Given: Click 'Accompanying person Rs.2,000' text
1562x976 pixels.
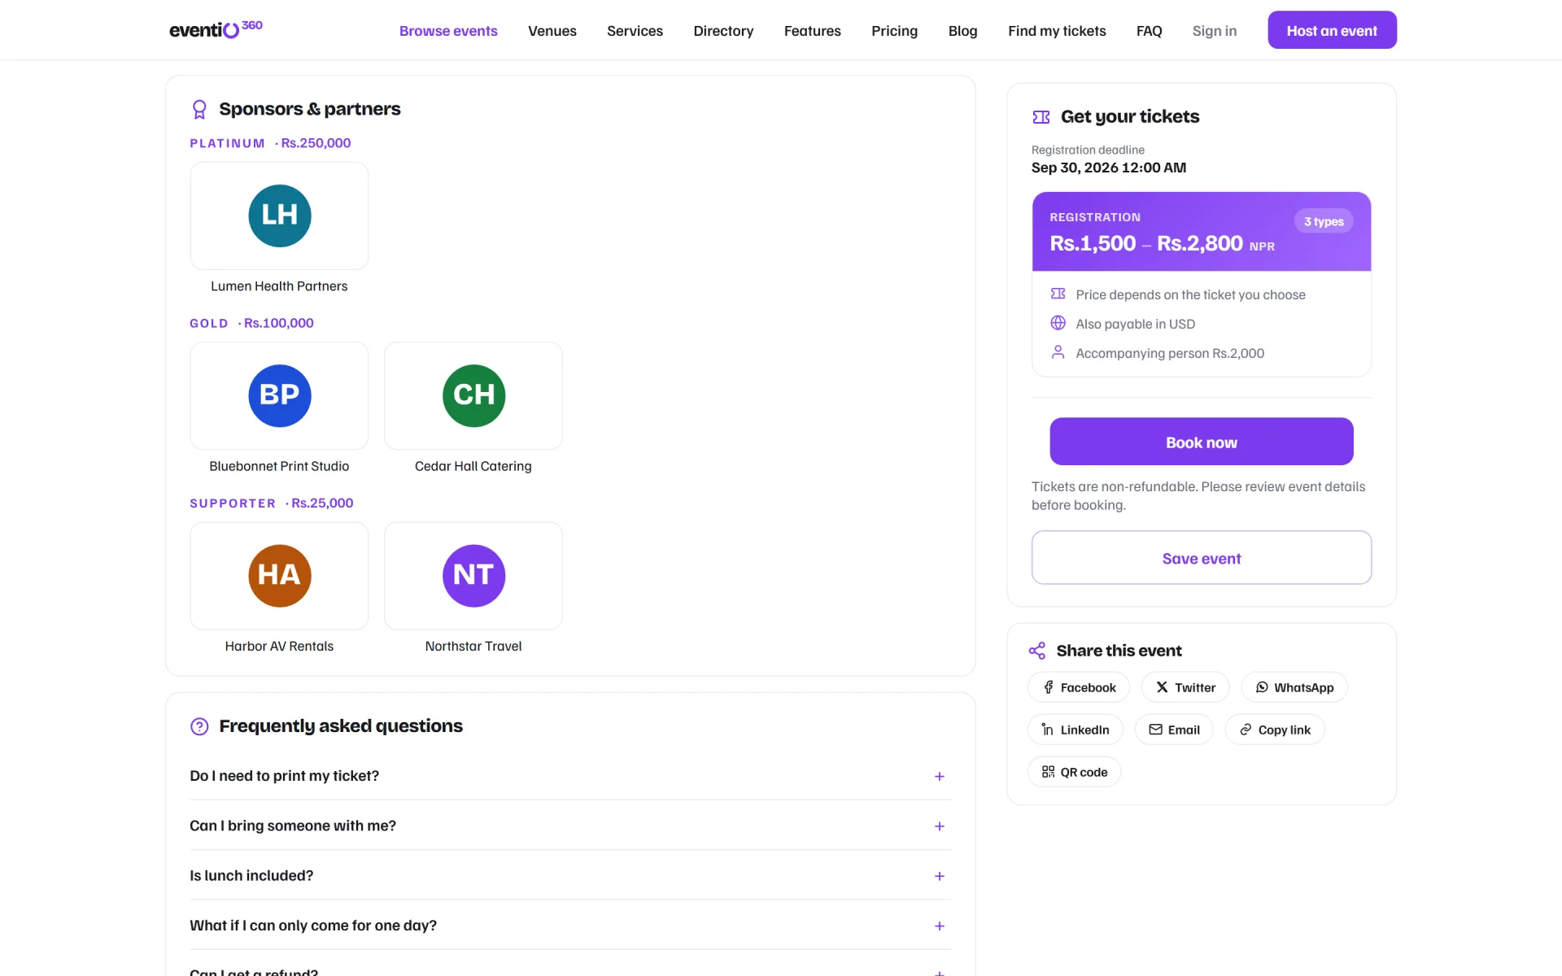Looking at the screenshot, I should pyautogui.click(x=1169, y=353).
